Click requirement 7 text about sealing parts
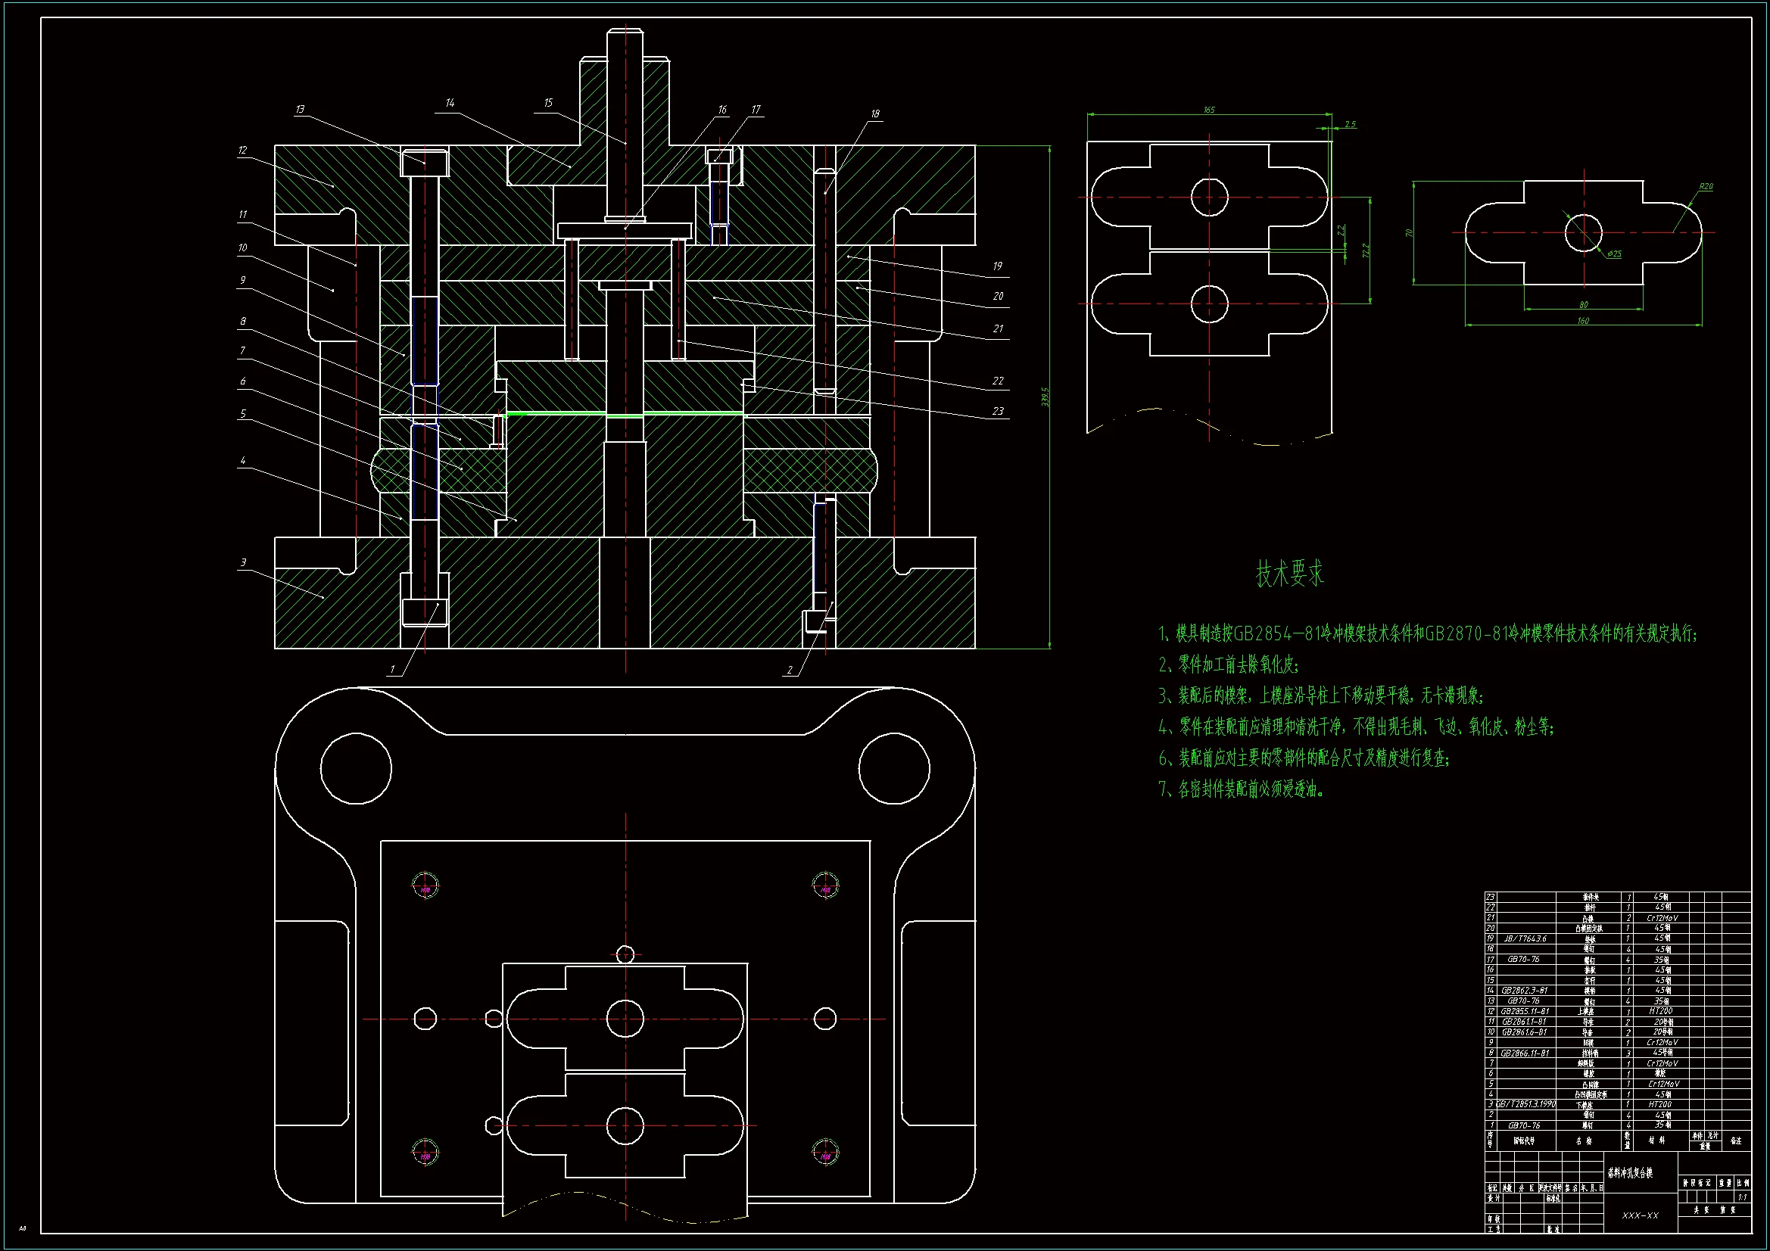This screenshot has width=1770, height=1251. (x=1241, y=789)
